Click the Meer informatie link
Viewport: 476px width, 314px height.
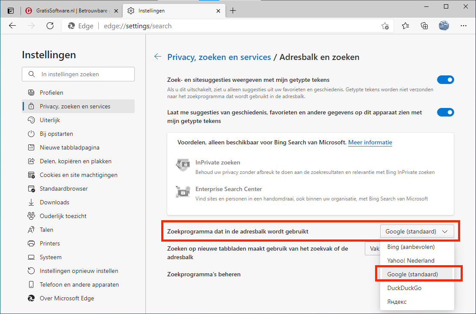(370, 142)
